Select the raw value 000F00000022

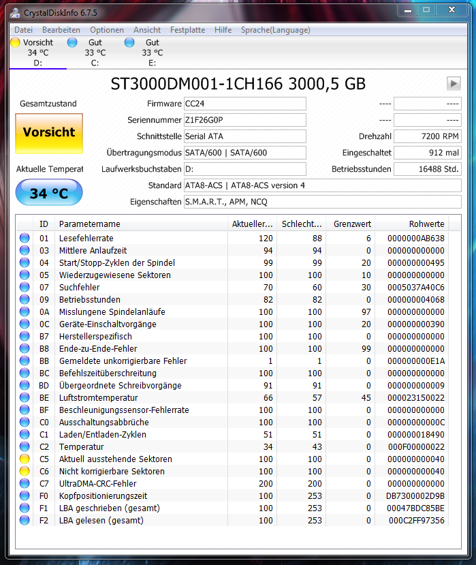[416, 446]
